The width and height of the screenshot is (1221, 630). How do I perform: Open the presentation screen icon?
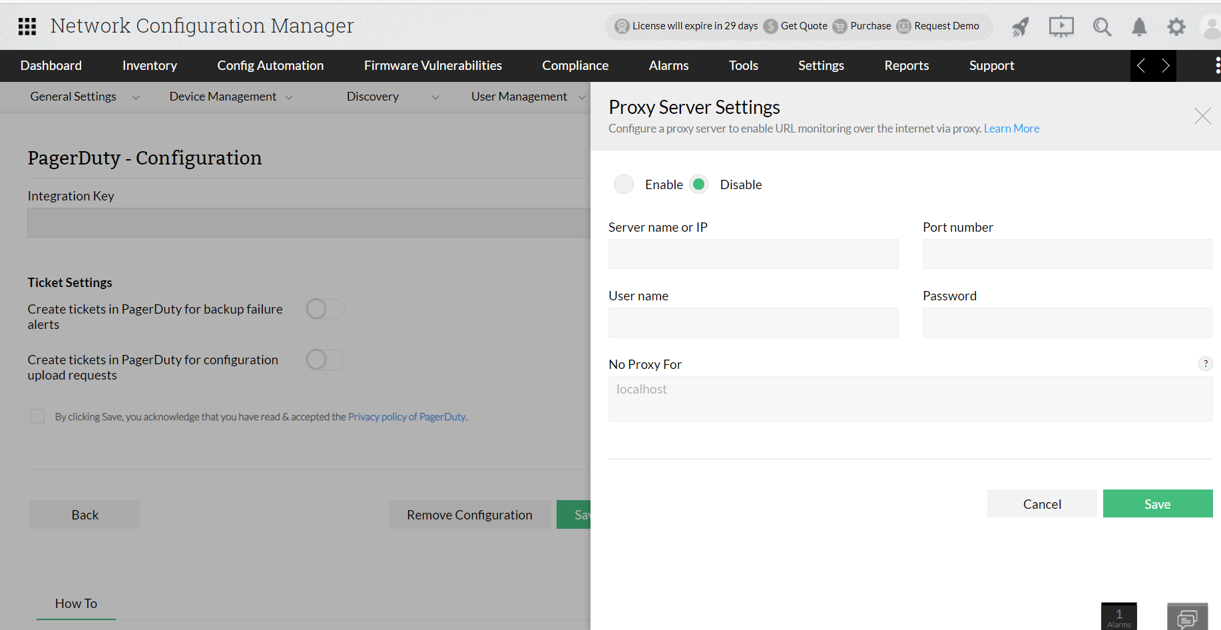point(1061,27)
